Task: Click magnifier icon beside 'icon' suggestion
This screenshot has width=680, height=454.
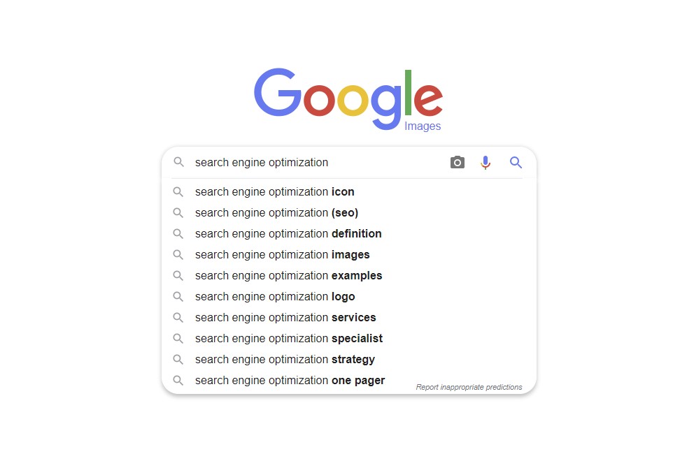Action: (x=178, y=191)
